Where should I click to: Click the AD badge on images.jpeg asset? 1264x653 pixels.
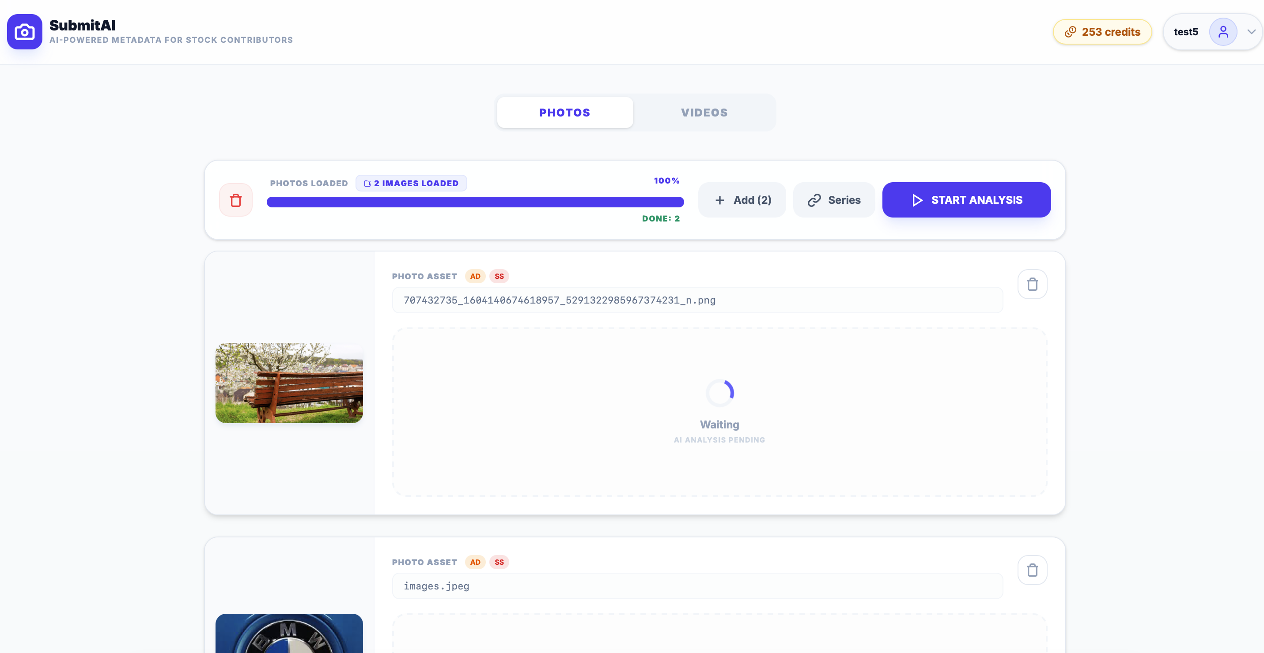tap(475, 562)
